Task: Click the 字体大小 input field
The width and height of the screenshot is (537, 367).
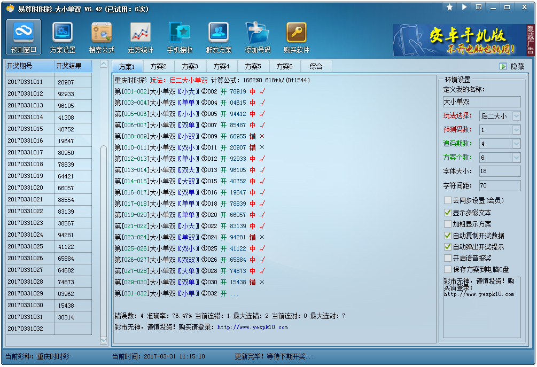Action: [499, 171]
